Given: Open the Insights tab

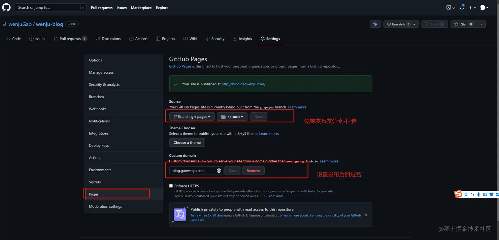Looking at the screenshot, I should (x=242, y=39).
